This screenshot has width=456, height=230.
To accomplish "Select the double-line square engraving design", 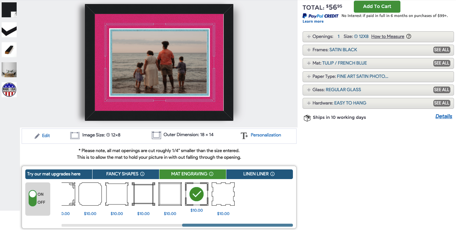I will [170, 194].
